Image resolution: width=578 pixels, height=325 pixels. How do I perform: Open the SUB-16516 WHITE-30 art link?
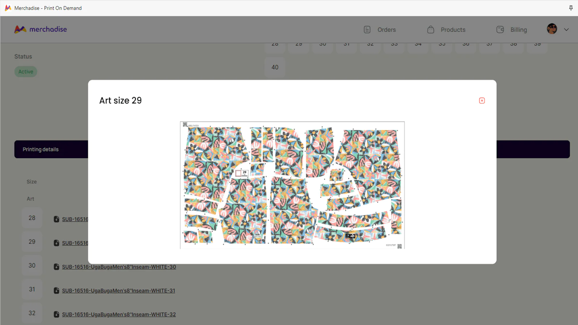[x=119, y=267]
